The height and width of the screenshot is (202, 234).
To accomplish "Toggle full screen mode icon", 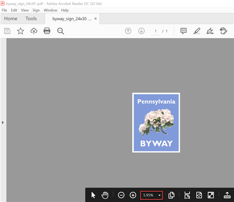I will tap(211, 195).
